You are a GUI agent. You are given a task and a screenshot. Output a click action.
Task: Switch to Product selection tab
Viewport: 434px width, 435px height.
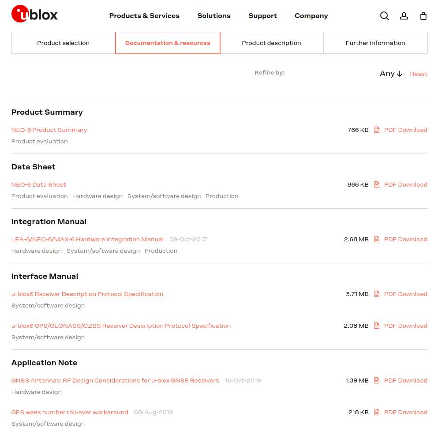click(63, 43)
